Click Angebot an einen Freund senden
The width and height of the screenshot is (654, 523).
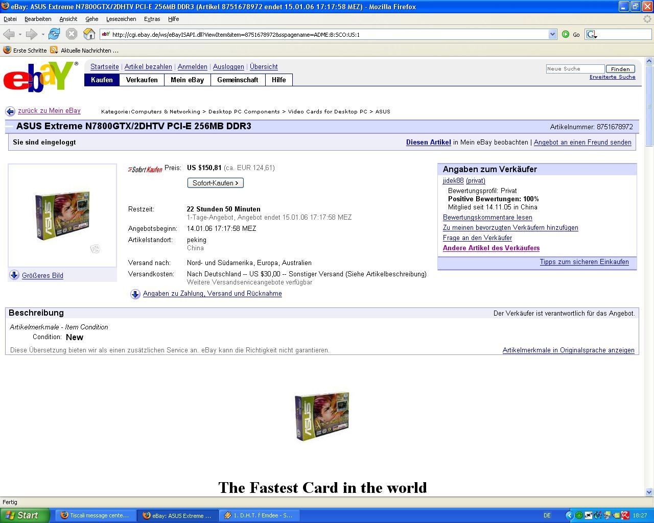[582, 142]
